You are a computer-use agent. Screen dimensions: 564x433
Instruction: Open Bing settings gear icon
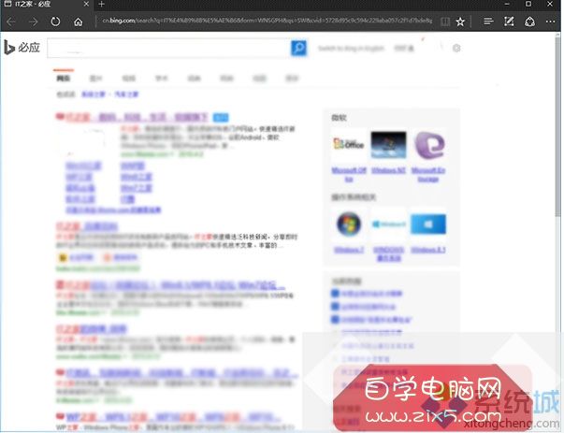456,49
